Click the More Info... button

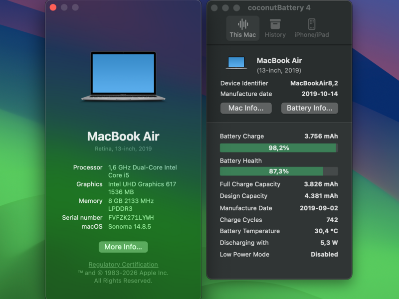tap(123, 247)
